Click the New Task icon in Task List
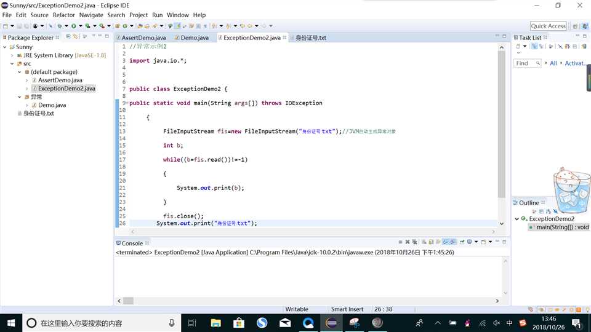 point(518,46)
